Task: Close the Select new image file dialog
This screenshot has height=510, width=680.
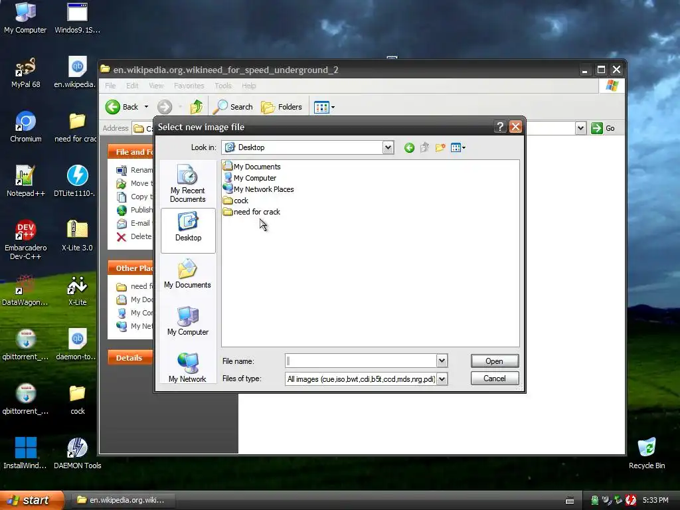Action: pyautogui.click(x=515, y=127)
